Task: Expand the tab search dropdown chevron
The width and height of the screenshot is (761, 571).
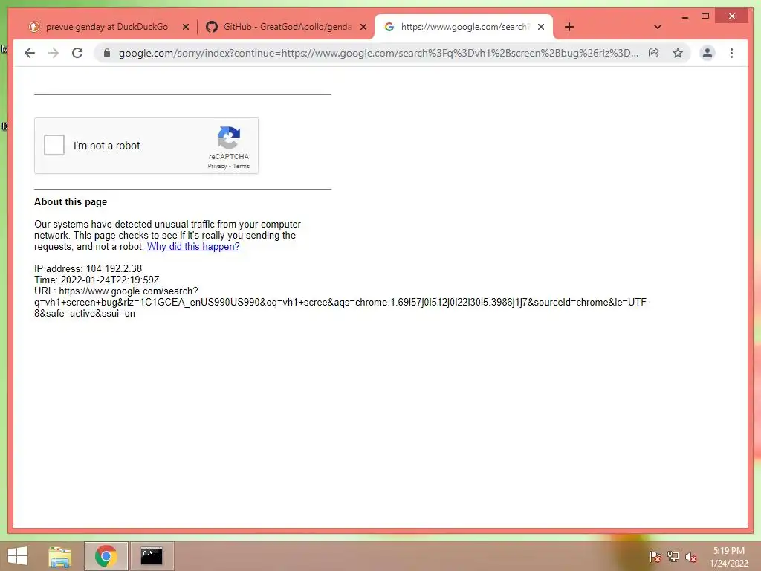Action: click(658, 27)
